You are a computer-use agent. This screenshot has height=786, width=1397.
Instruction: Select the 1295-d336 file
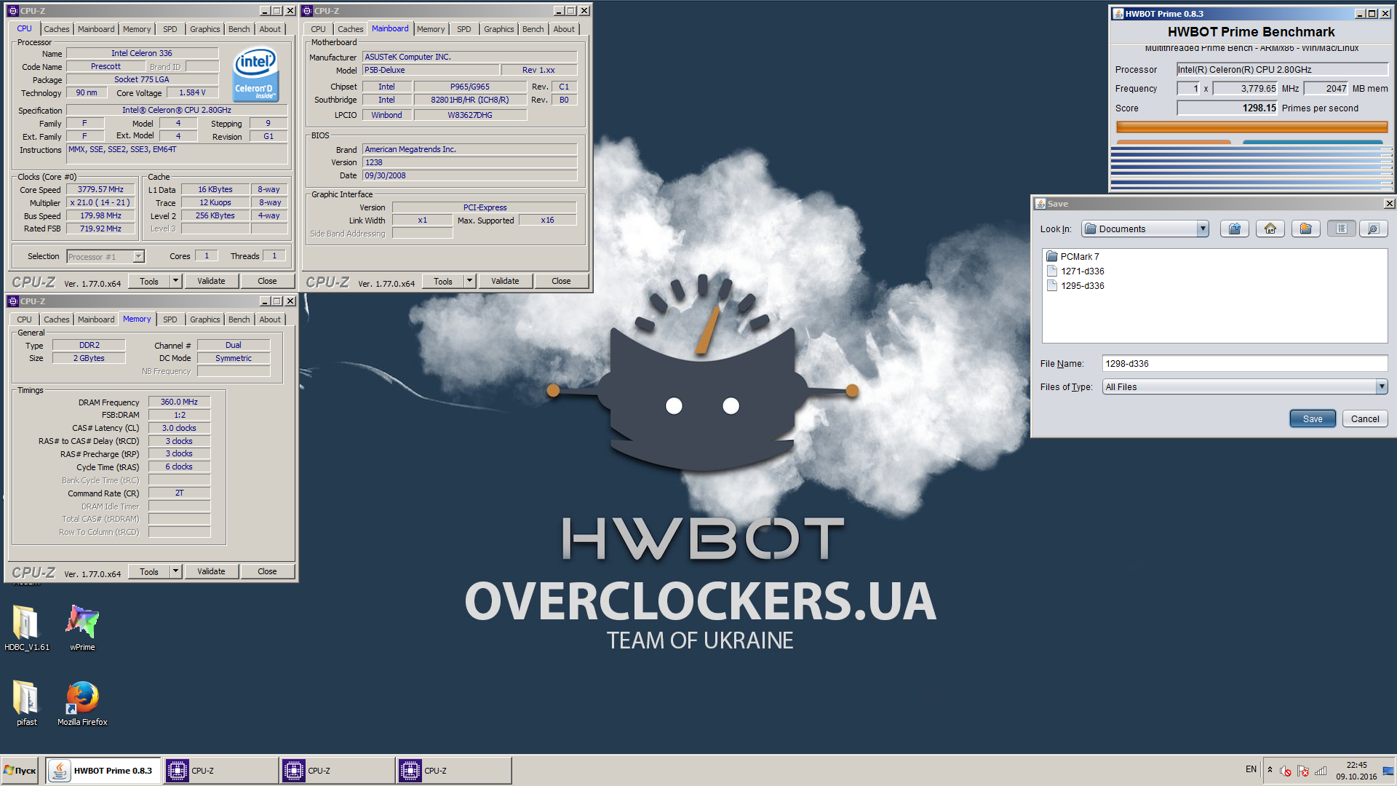(1075, 285)
